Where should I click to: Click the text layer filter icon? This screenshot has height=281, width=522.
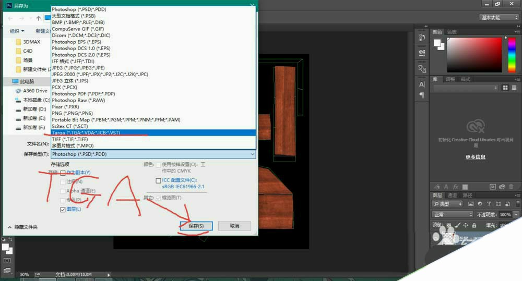(490, 203)
